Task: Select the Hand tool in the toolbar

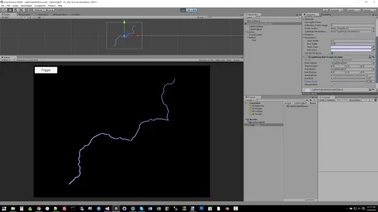Action: tap(4, 10)
